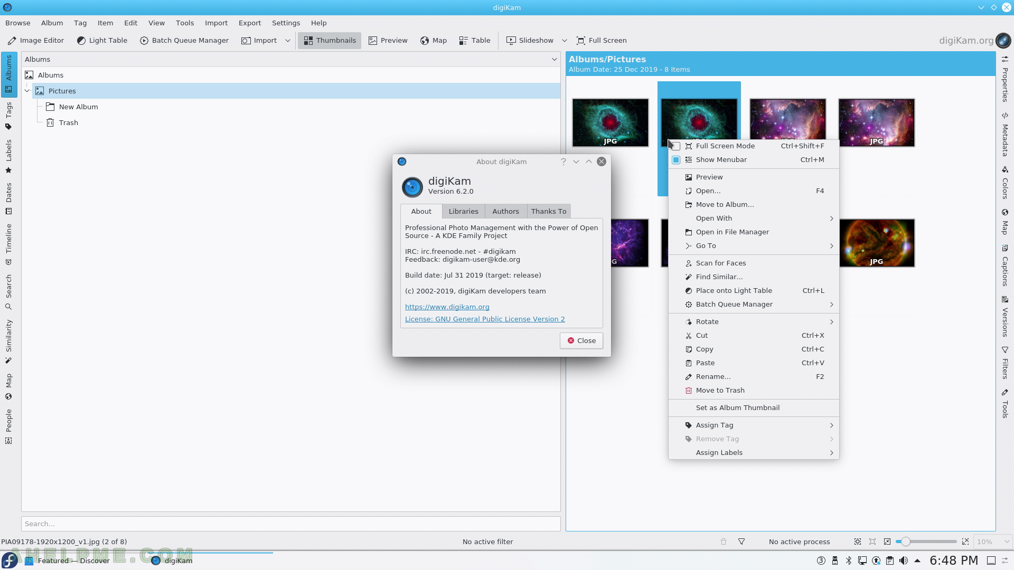This screenshot has width=1014, height=570.
Task: Choose Scan for Faces in context menu
Action: 754,263
